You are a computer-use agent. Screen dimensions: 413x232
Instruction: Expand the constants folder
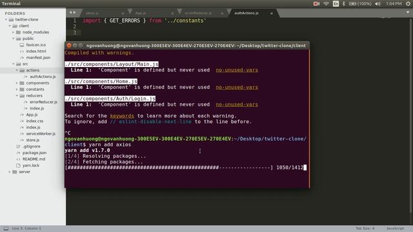(17, 89)
